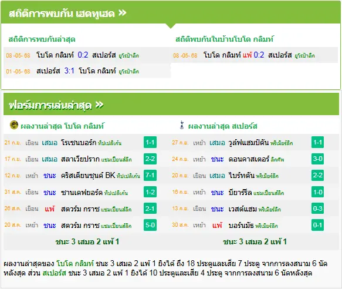The width and height of the screenshot is (342, 289).
Task: Click ยูโรป้าลีก label in home meetings row
Action: tap(304, 56)
